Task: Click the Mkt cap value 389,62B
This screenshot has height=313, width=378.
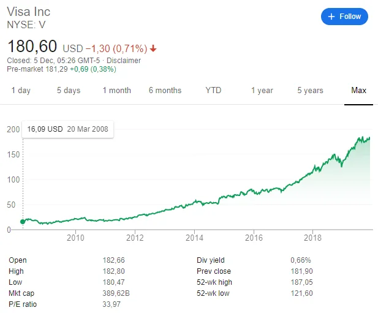Action: tap(116, 293)
